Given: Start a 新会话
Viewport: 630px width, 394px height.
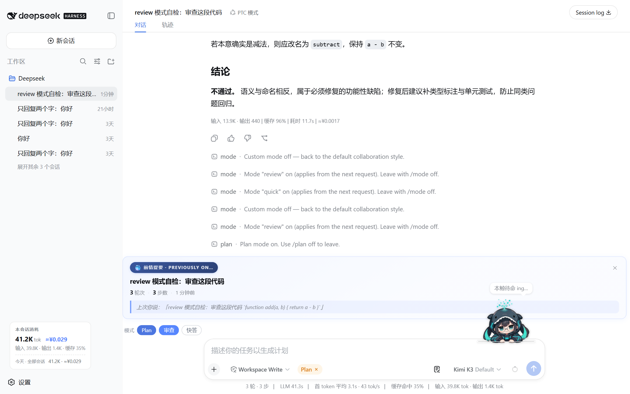Looking at the screenshot, I should click(x=61, y=41).
